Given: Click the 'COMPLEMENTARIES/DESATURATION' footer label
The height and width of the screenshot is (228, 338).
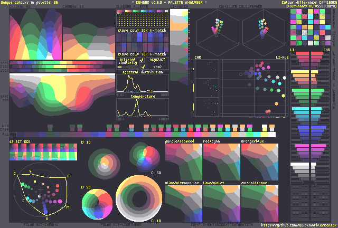Looking at the screenshot, I should tap(222, 225).
